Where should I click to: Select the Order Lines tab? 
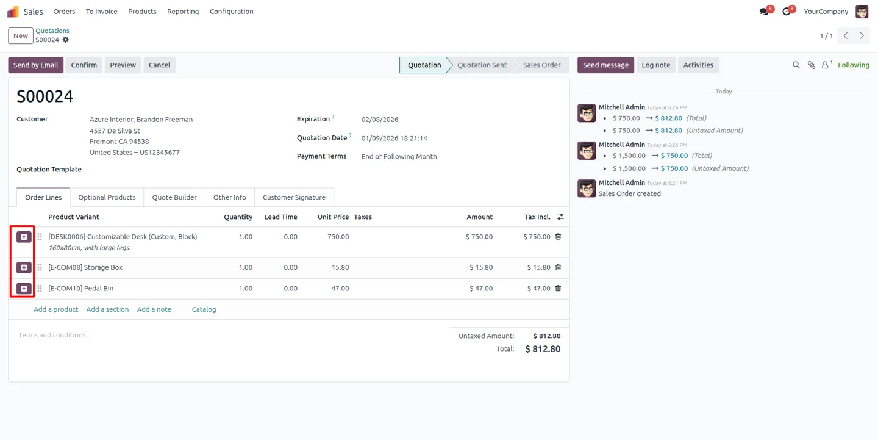(x=43, y=197)
